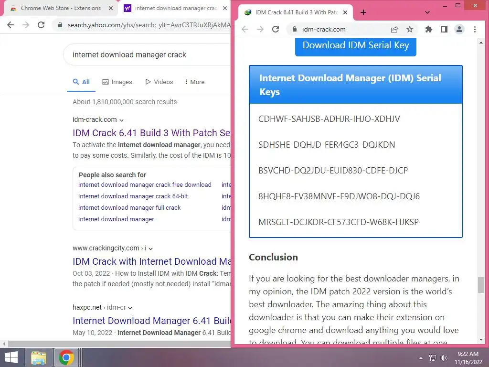Open the side panel icon
Screen dimensions: 489x367
pos(444,29)
